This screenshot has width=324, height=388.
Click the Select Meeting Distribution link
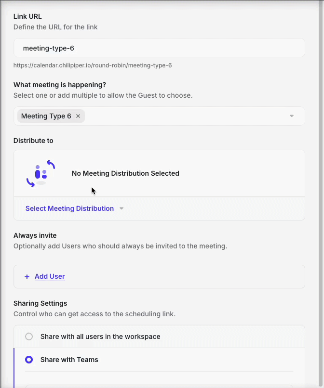(x=69, y=208)
